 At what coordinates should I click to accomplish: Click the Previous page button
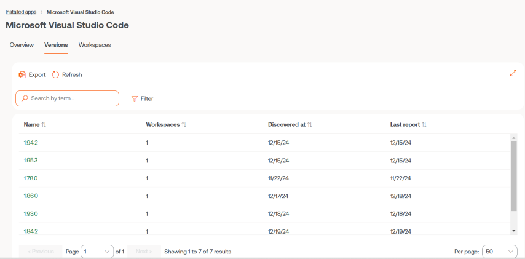click(x=41, y=251)
